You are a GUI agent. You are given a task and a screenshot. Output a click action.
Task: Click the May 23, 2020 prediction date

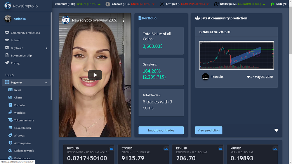[x=264, y=77]
